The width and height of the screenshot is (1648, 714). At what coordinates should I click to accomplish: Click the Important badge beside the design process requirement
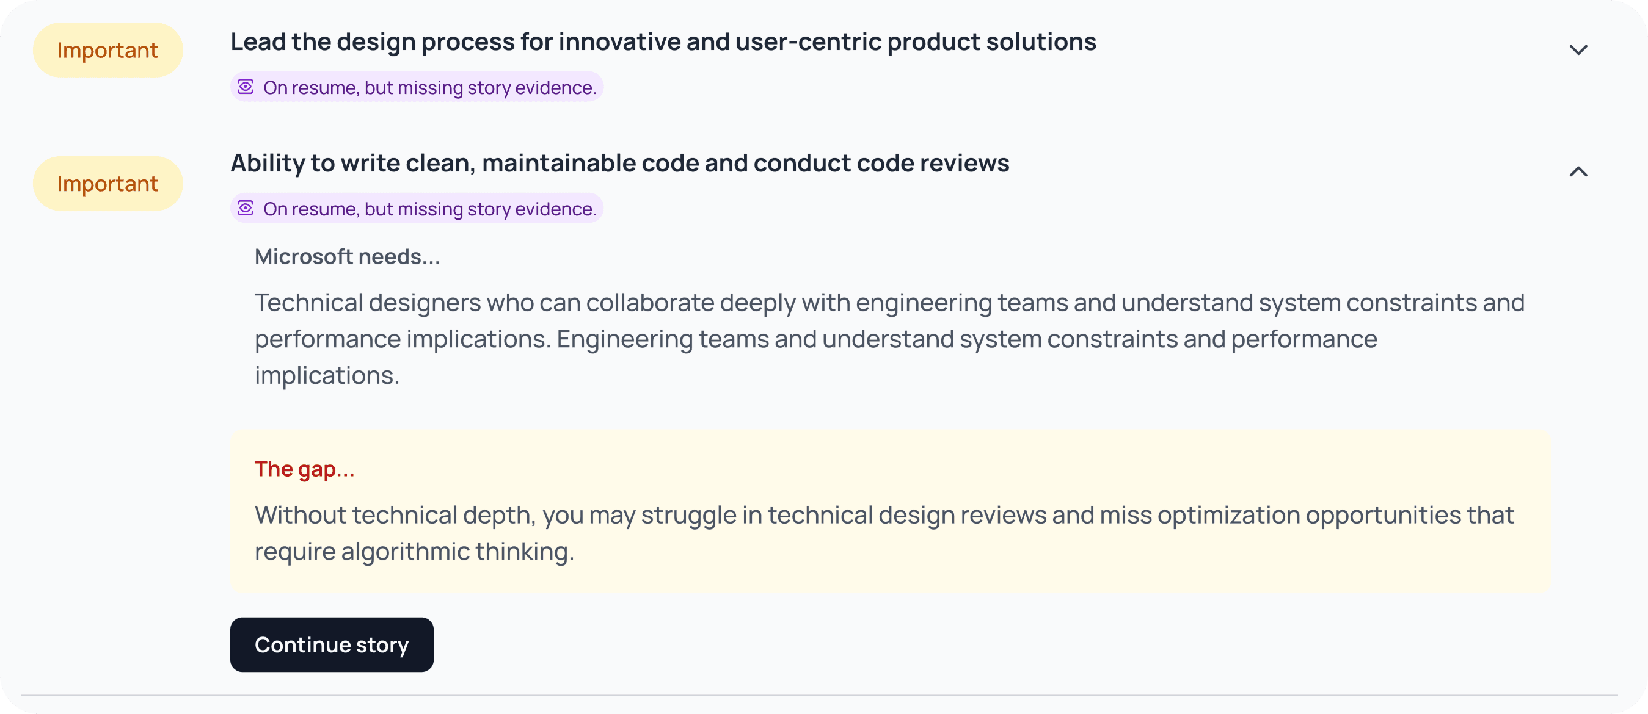coord(108,50)
